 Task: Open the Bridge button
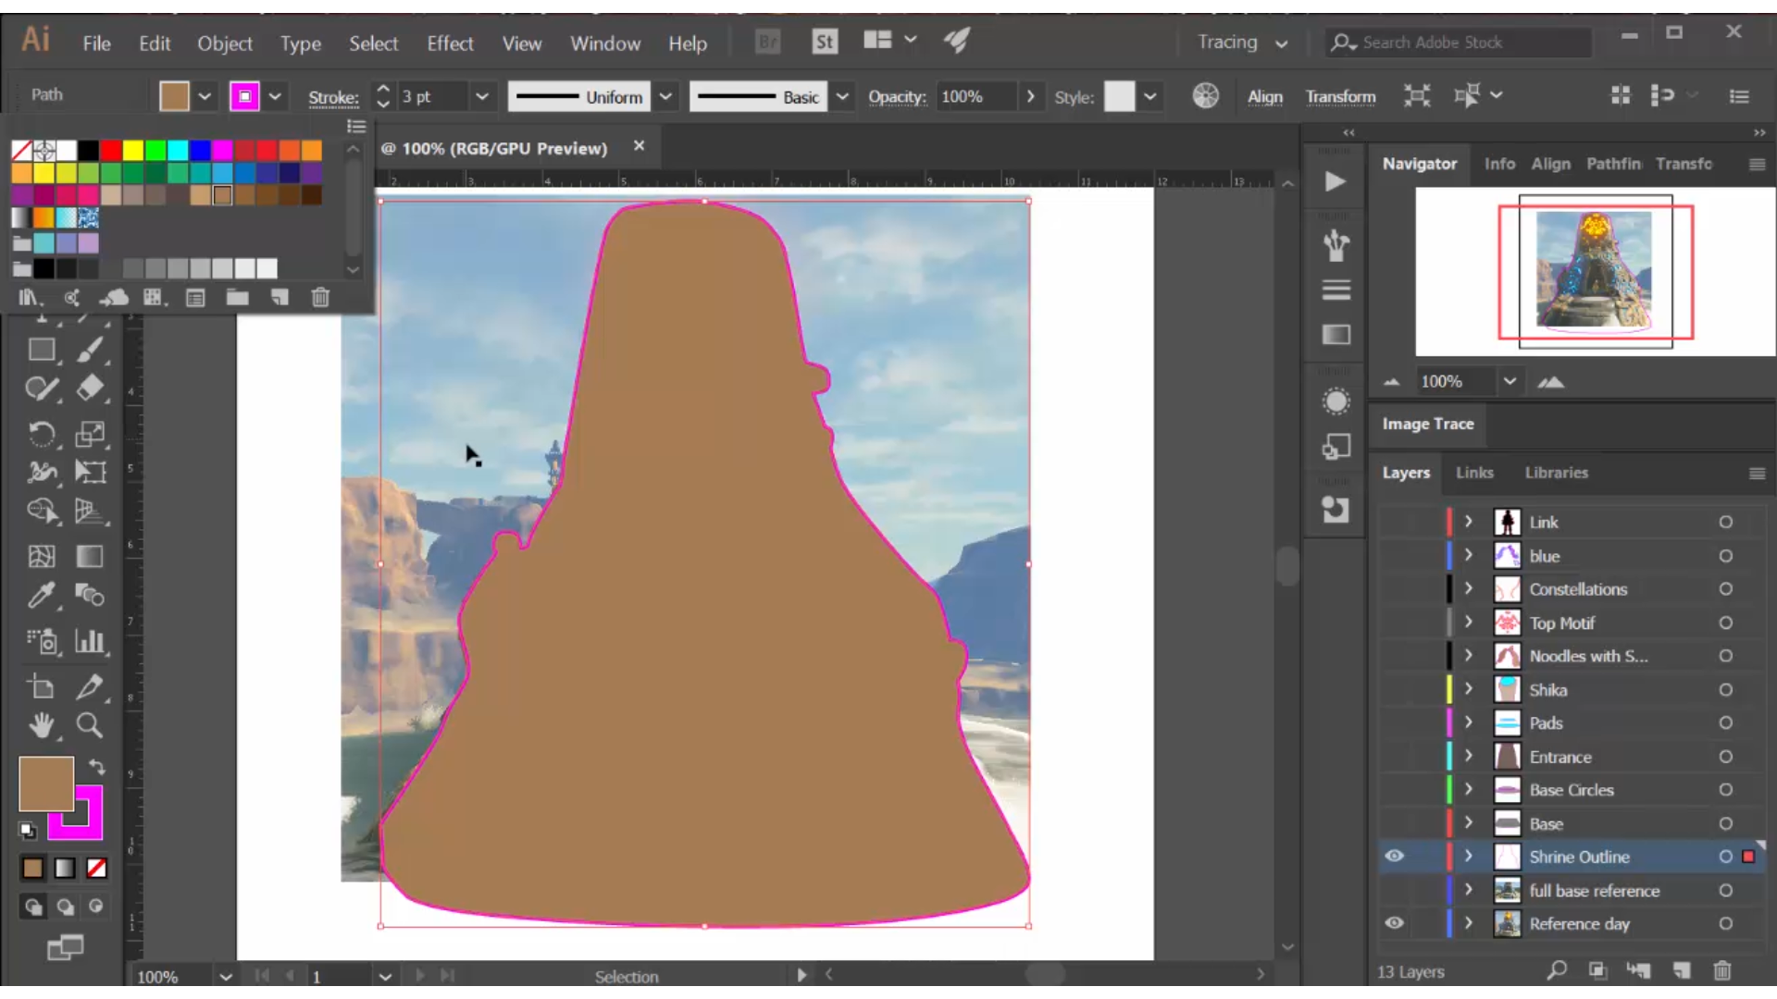point(767,42)
